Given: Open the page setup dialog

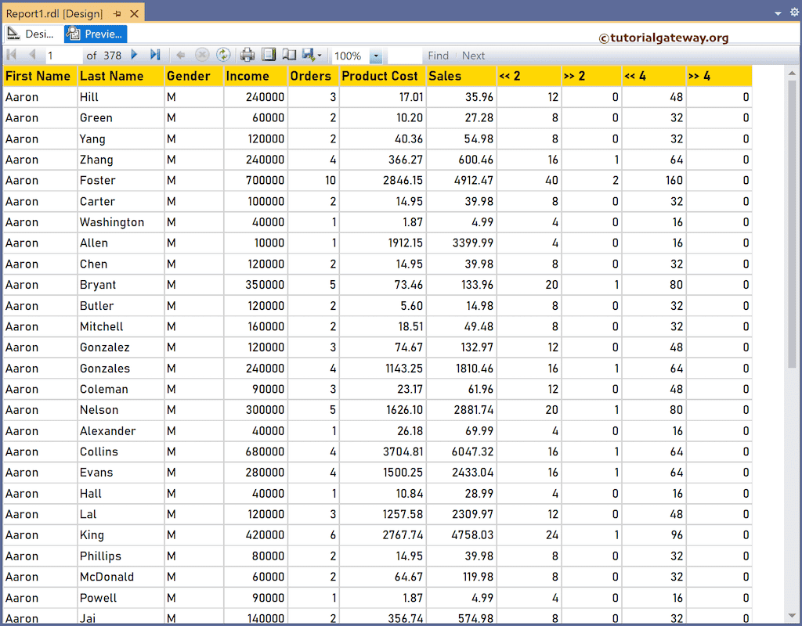Looking at the screenshot, I should [x=289, y=55].
